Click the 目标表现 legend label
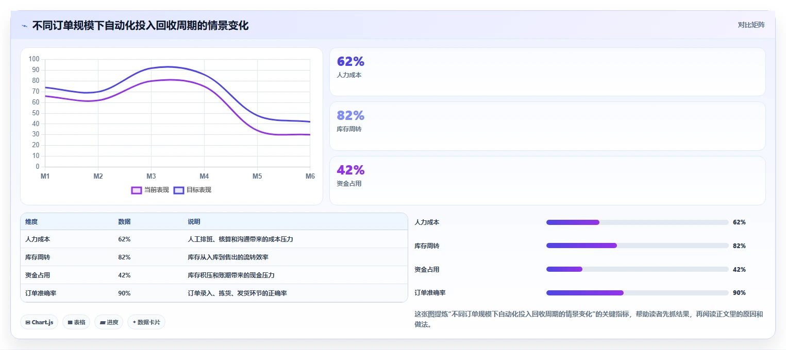This screenshot has width=786, height=350. coord(199,190)
